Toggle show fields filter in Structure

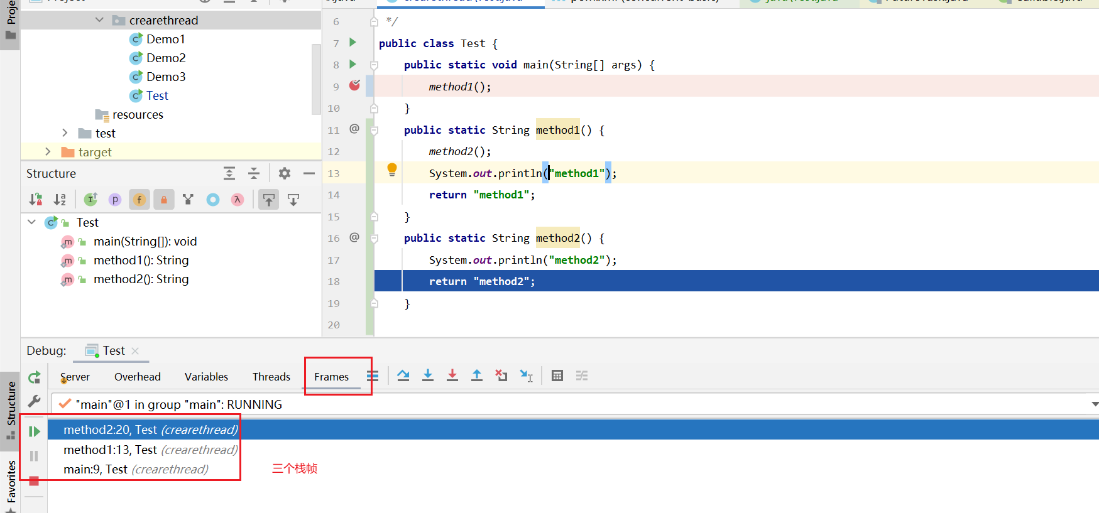(139, 200)
